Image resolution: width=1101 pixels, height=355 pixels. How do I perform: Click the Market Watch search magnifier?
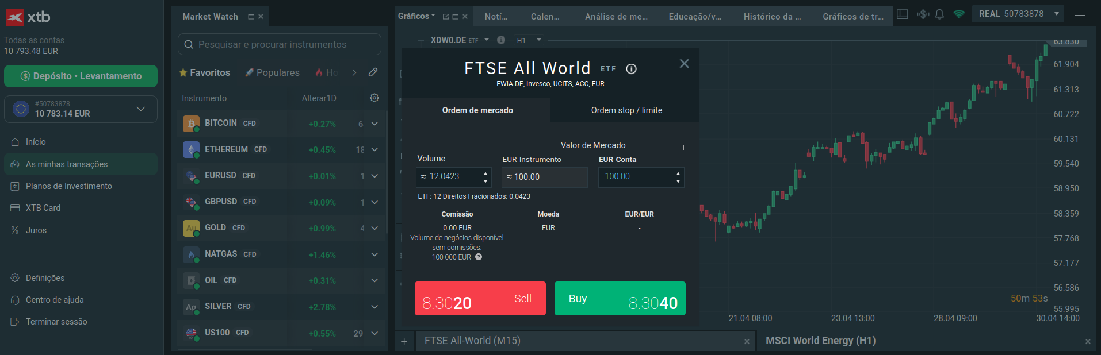pyautogui.click(x=189, y=44)
